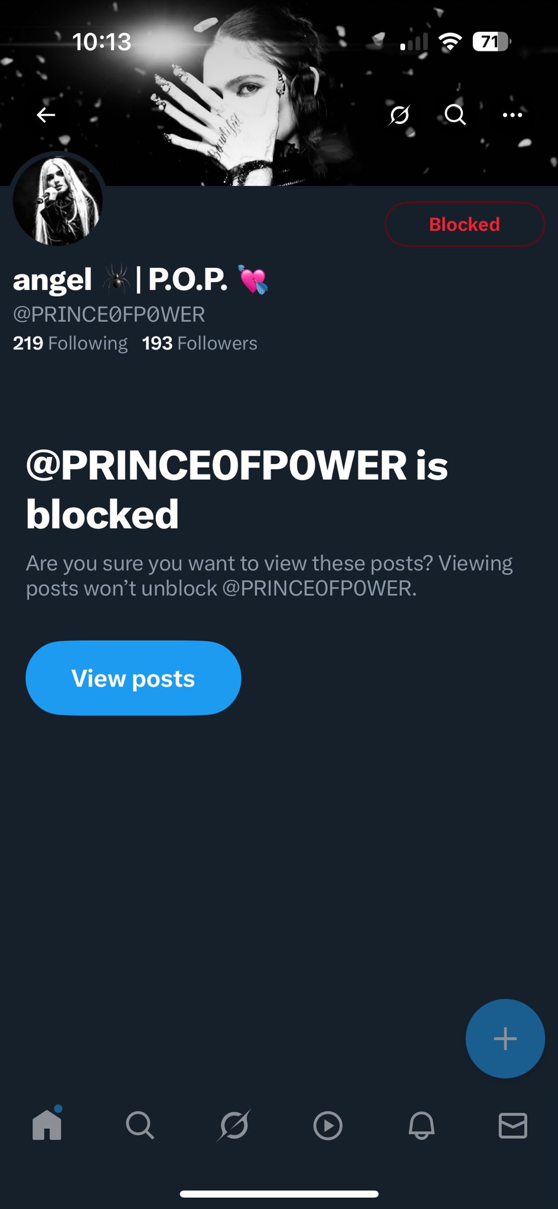Viewport: 558px width, 1209px height.
Task: Open the video play tab
Action: click(328, 1125)
